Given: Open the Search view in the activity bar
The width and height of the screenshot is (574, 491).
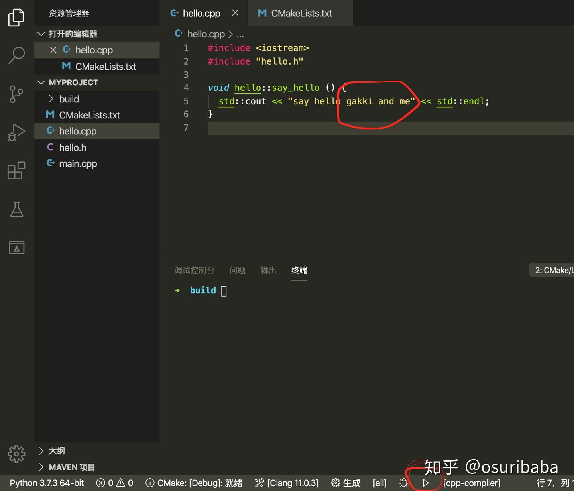Looking at the screenshot, I should tap(16, 55).
